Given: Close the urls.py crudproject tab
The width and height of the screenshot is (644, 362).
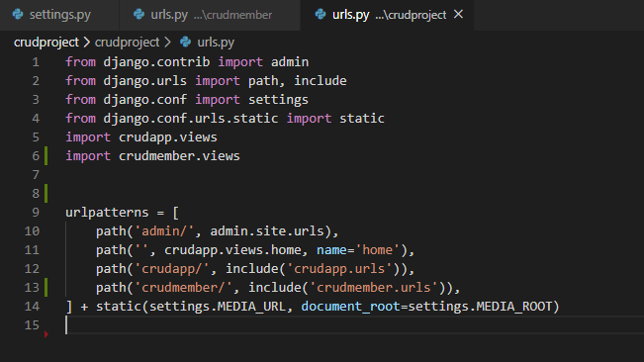Looking at the screenshot, I should click(458, 15).
